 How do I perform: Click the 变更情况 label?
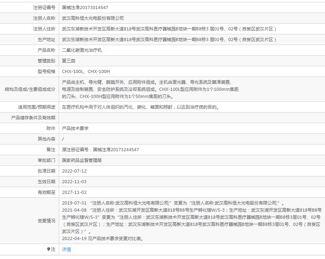[46, 221]
